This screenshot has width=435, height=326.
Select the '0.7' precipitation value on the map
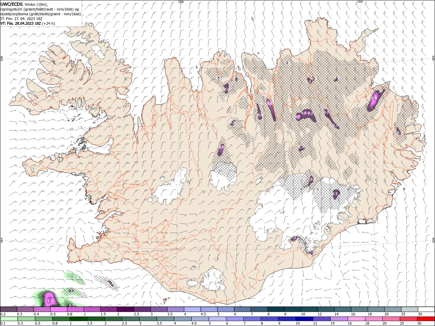point(298,117)
